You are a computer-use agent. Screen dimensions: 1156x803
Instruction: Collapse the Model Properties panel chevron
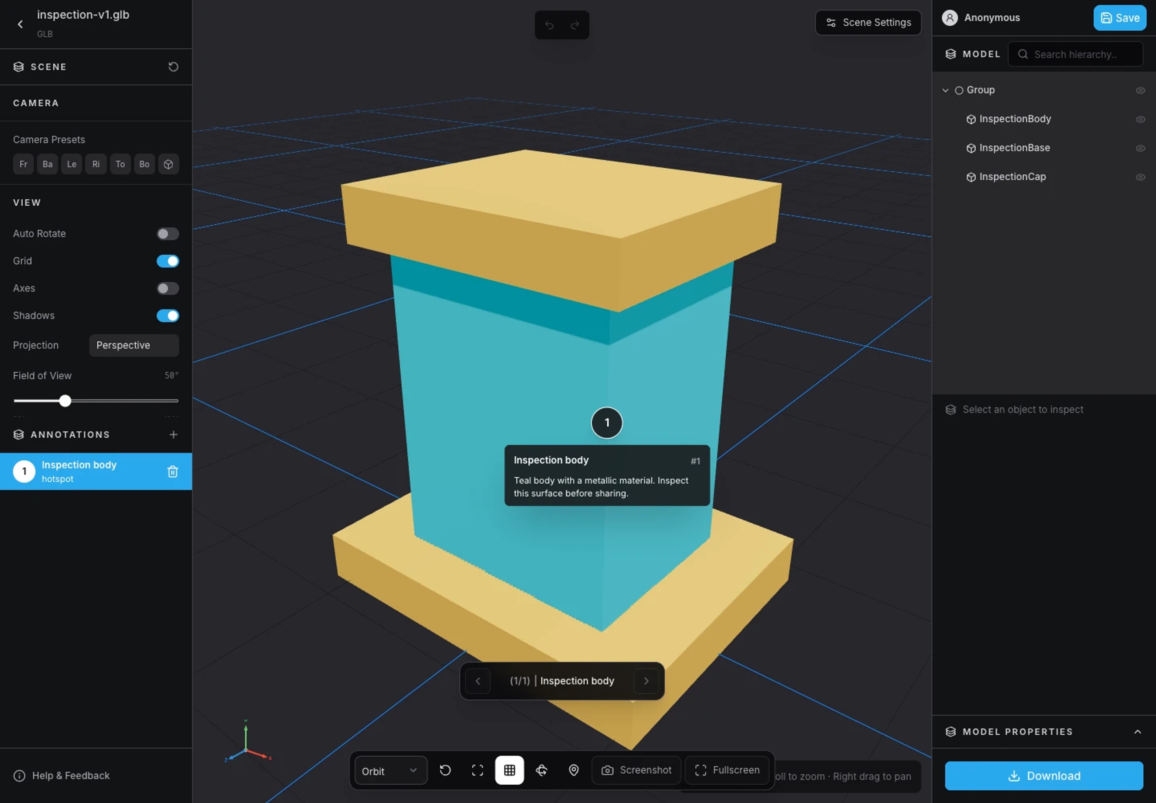[x=1137, y=732]
